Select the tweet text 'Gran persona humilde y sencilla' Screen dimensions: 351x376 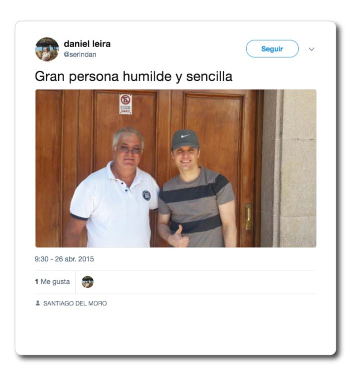(134, 77)
